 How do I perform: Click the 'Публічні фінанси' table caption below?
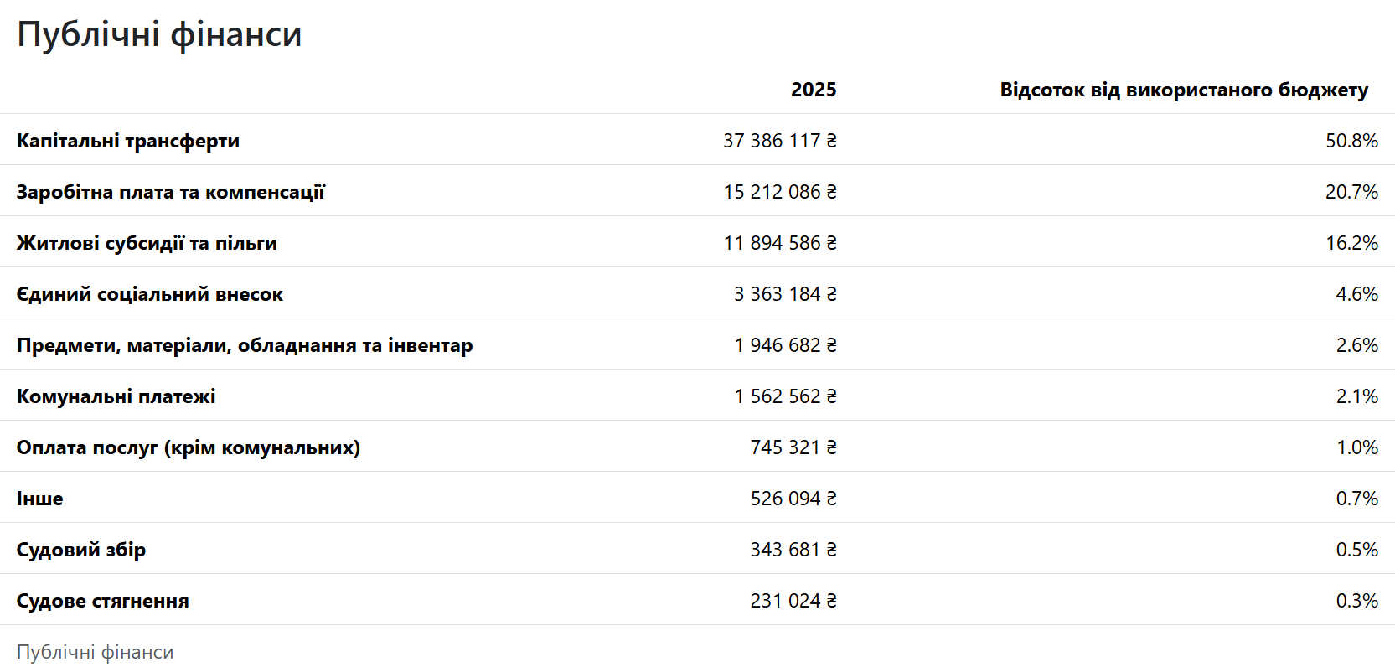pos(96,652)
